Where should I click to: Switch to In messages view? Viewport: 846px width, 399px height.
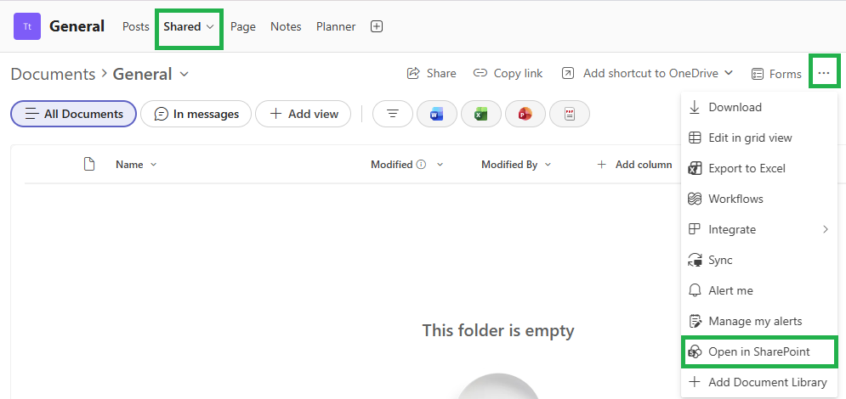point(196,114)
